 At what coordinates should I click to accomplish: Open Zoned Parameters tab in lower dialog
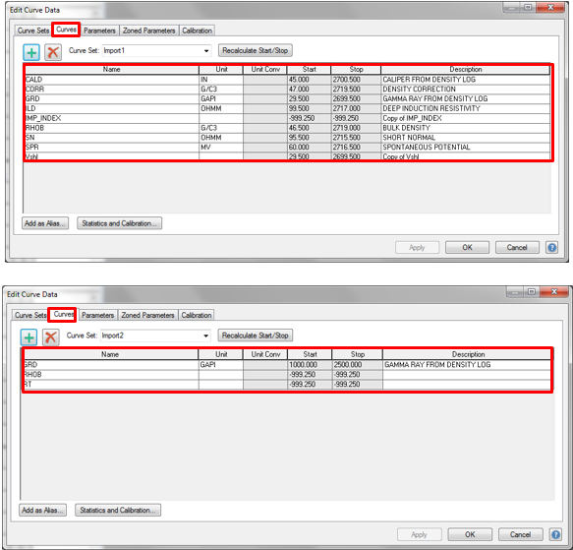[x=147, y=315]
